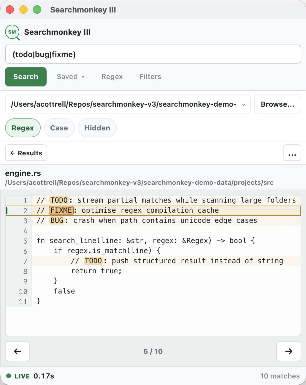Click the search query input field

153,54
